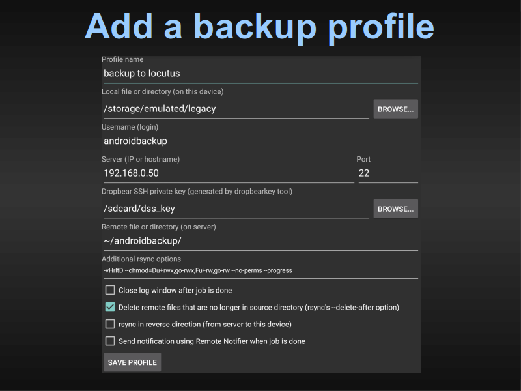Toggle Close log window after job checkbox
521x391 pixels.
(x=110, y=290)
